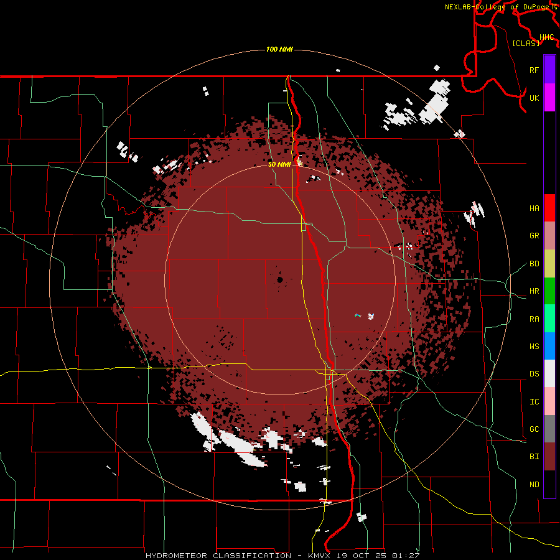Viewport: 560px width, 560px height.
Task: Select the BD yellow legend swatch
Action: 549,264
